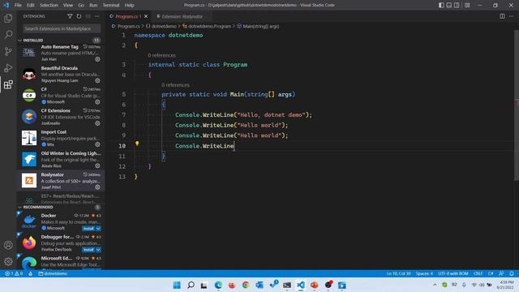The width and height of the screenshot is (519, 292).
Task: Change UTF-8 with BOM encoding
Action: pos(453,273)
